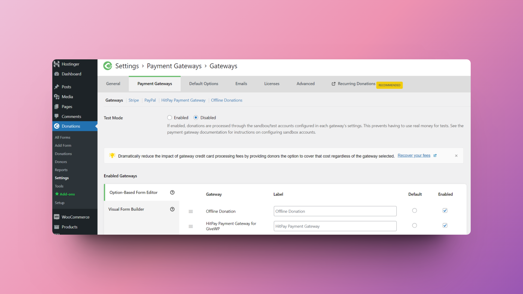
Task: Edit the HitPay Payment Gateway label field
Action: tap(335, 226)
